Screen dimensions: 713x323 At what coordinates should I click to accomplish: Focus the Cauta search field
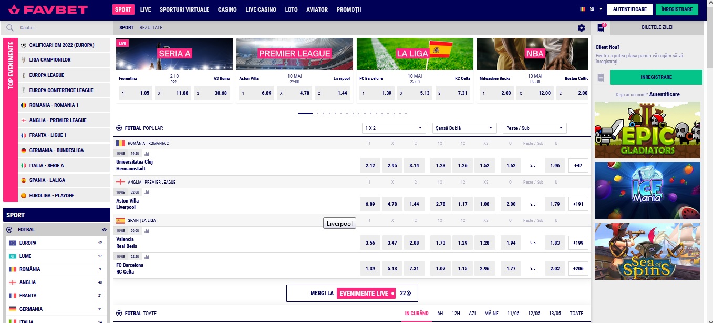pos(58,28)
